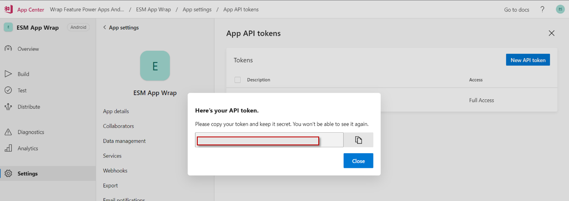Click the API token text field
Screen dimensions: 569x201
[x=269, y=140]
